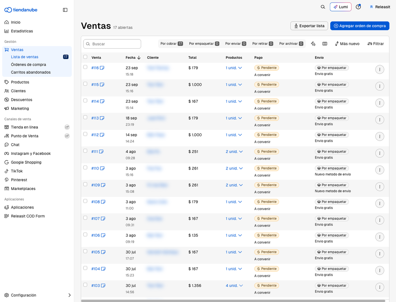
Task: Open order link #115
Action: tap(95, 85)
